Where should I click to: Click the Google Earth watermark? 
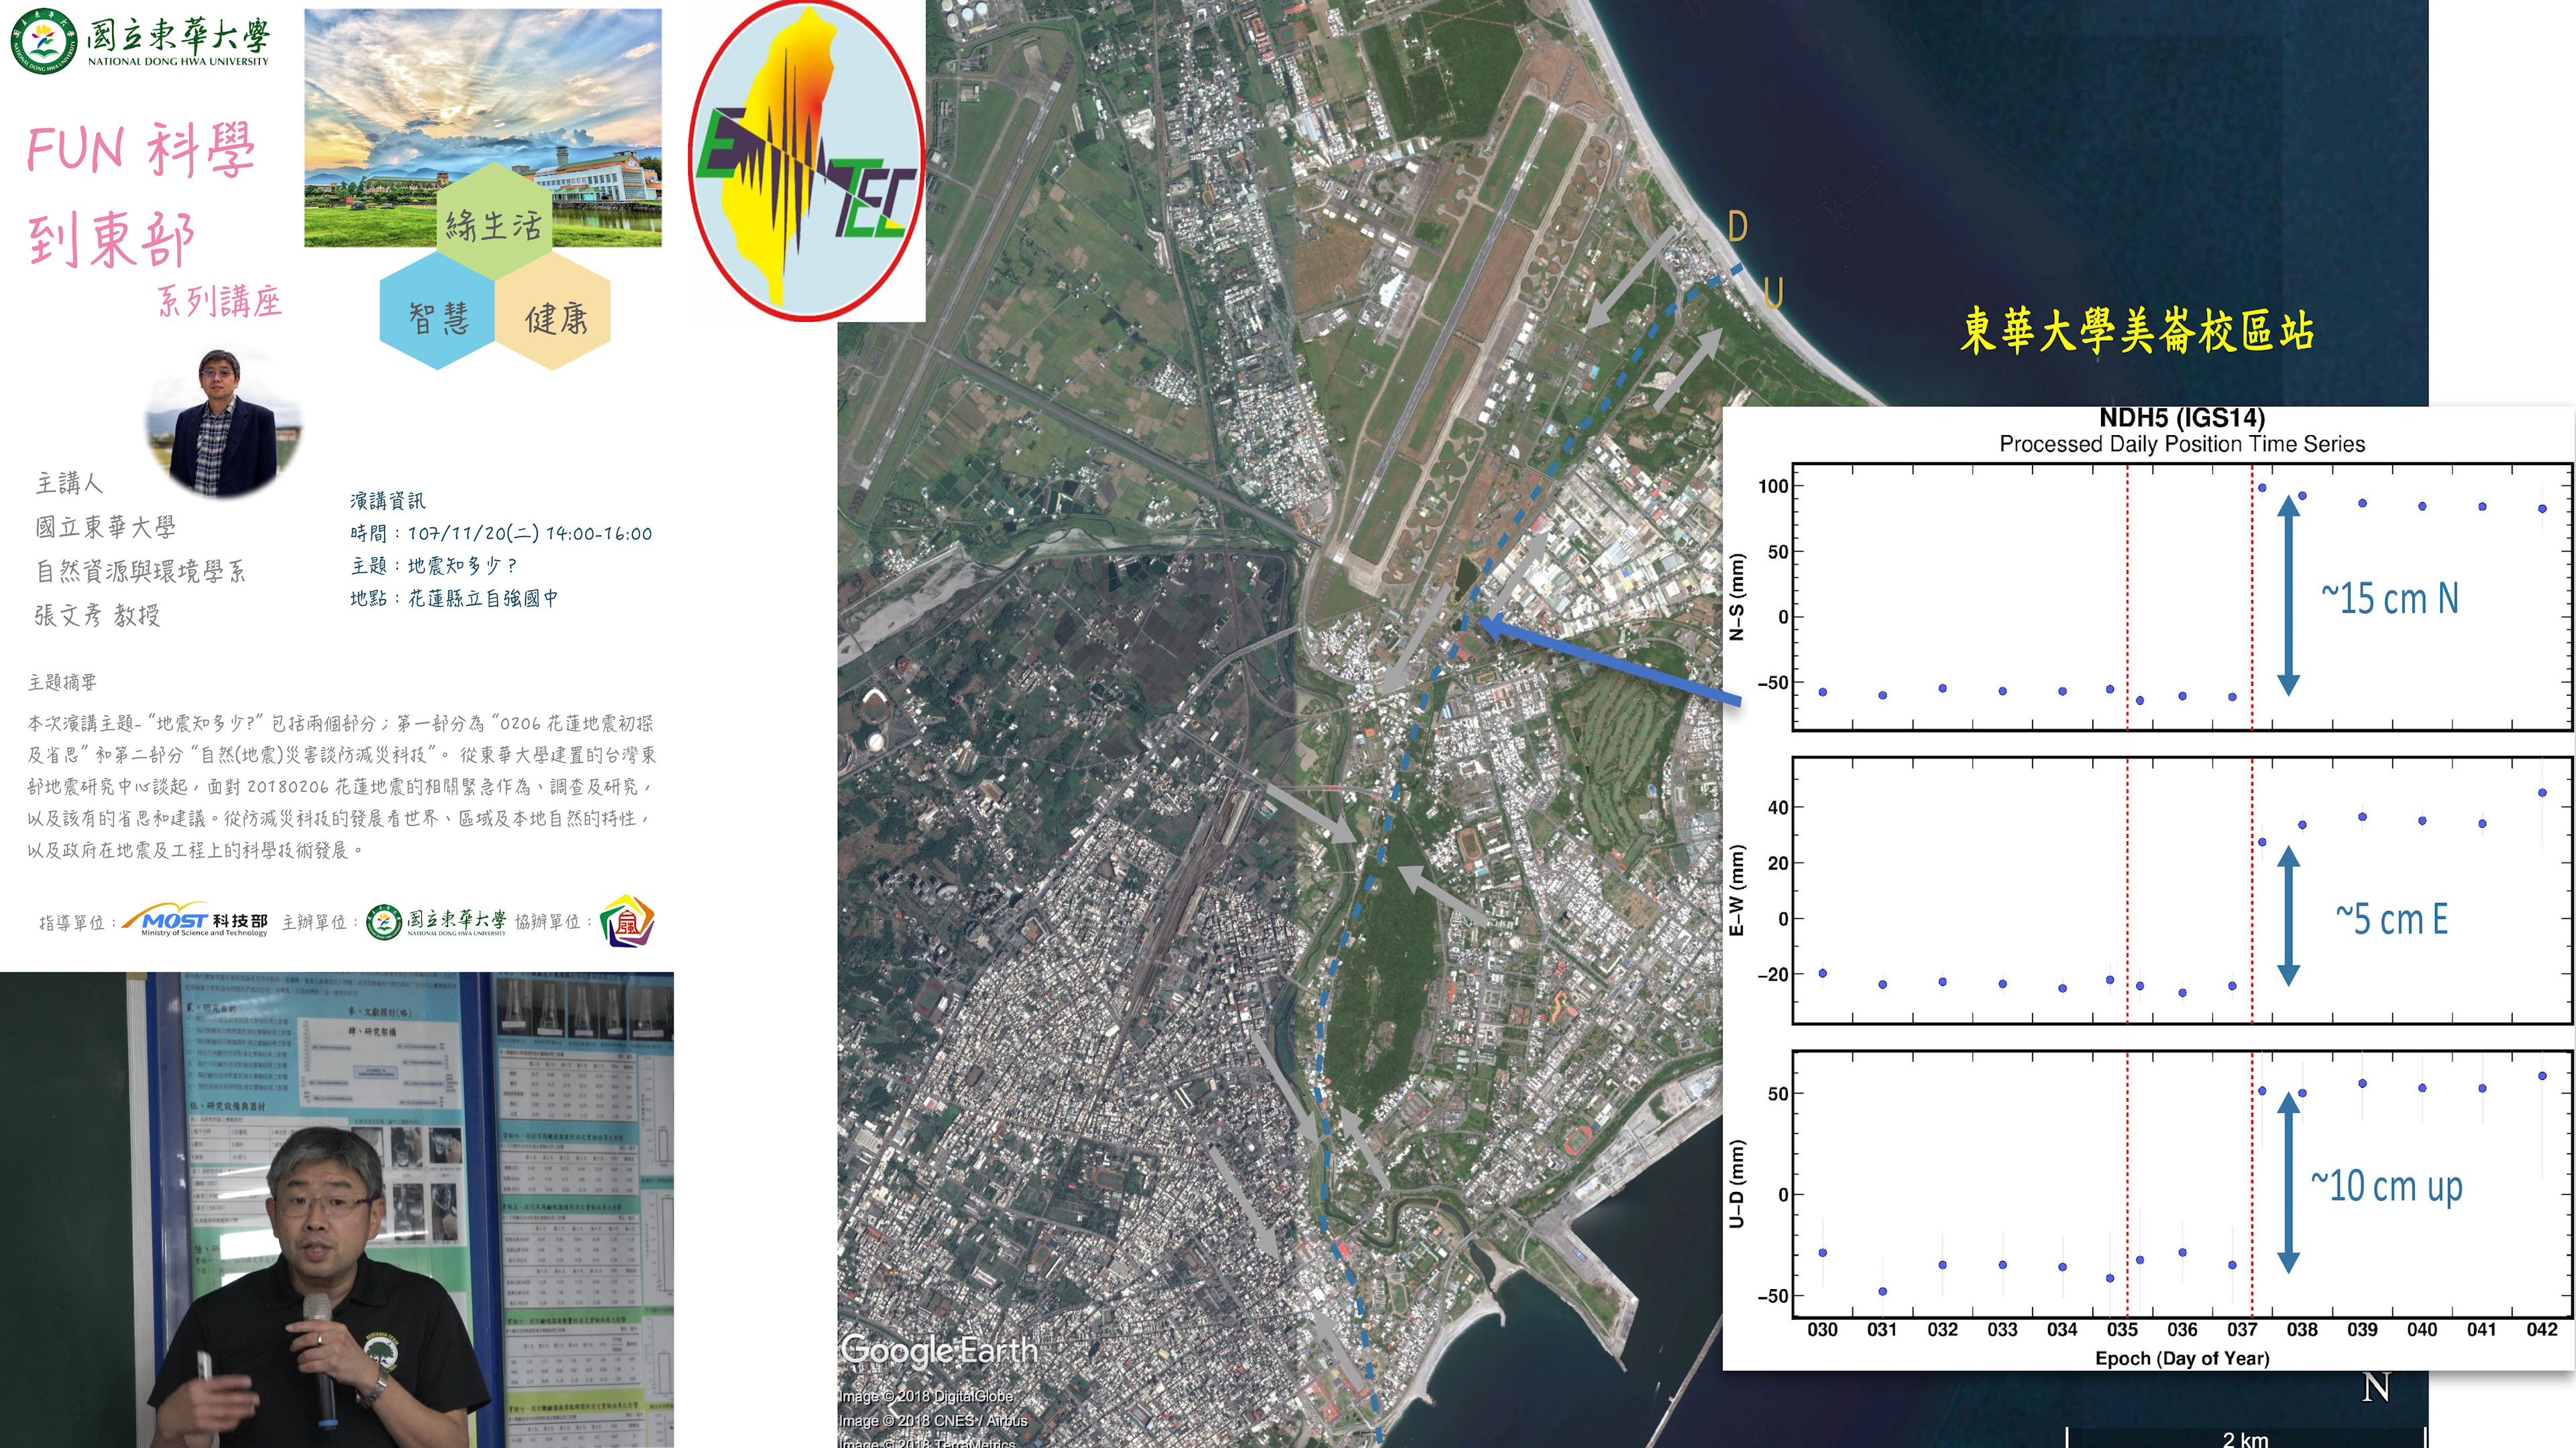(x=939, y=1350)
